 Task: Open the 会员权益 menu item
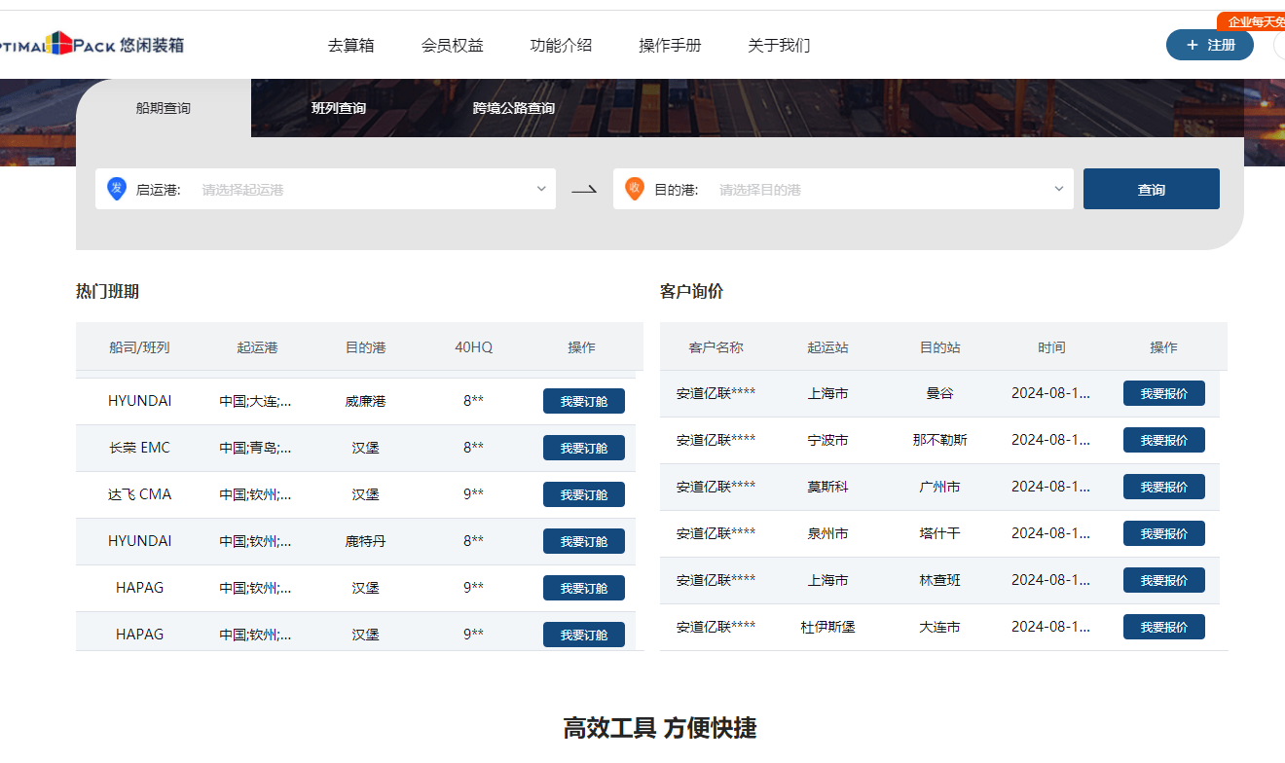pos(452,45)
